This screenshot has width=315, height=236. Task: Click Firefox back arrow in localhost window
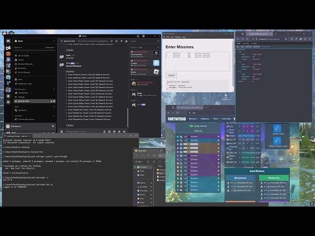click(x=238, y=39)
